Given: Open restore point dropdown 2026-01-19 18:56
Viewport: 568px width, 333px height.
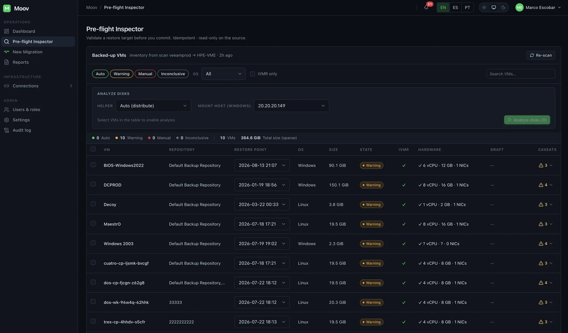Looking at the screenshot, I should 262,185.
